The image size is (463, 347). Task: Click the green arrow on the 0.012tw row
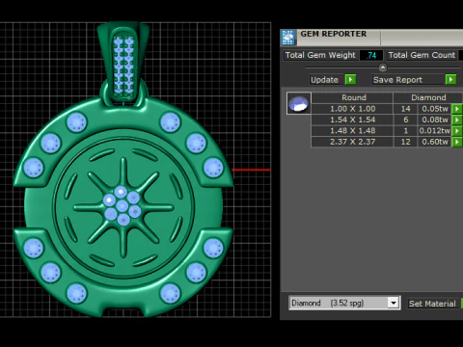click(x=457, y=131)
